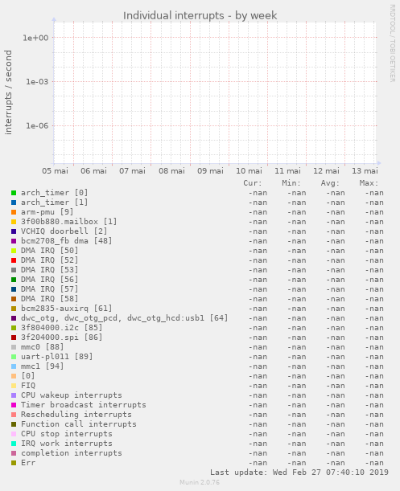The width and height of the screenshot is (400, 491).
Task: Click the 09 mai date label on axis
Action: (x=210, y=171)
